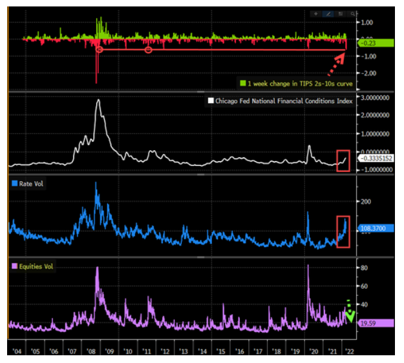This screenshot has width=404, height=363.
Task: Click the '12 year label on time axis
Action: tap(165, 351)
